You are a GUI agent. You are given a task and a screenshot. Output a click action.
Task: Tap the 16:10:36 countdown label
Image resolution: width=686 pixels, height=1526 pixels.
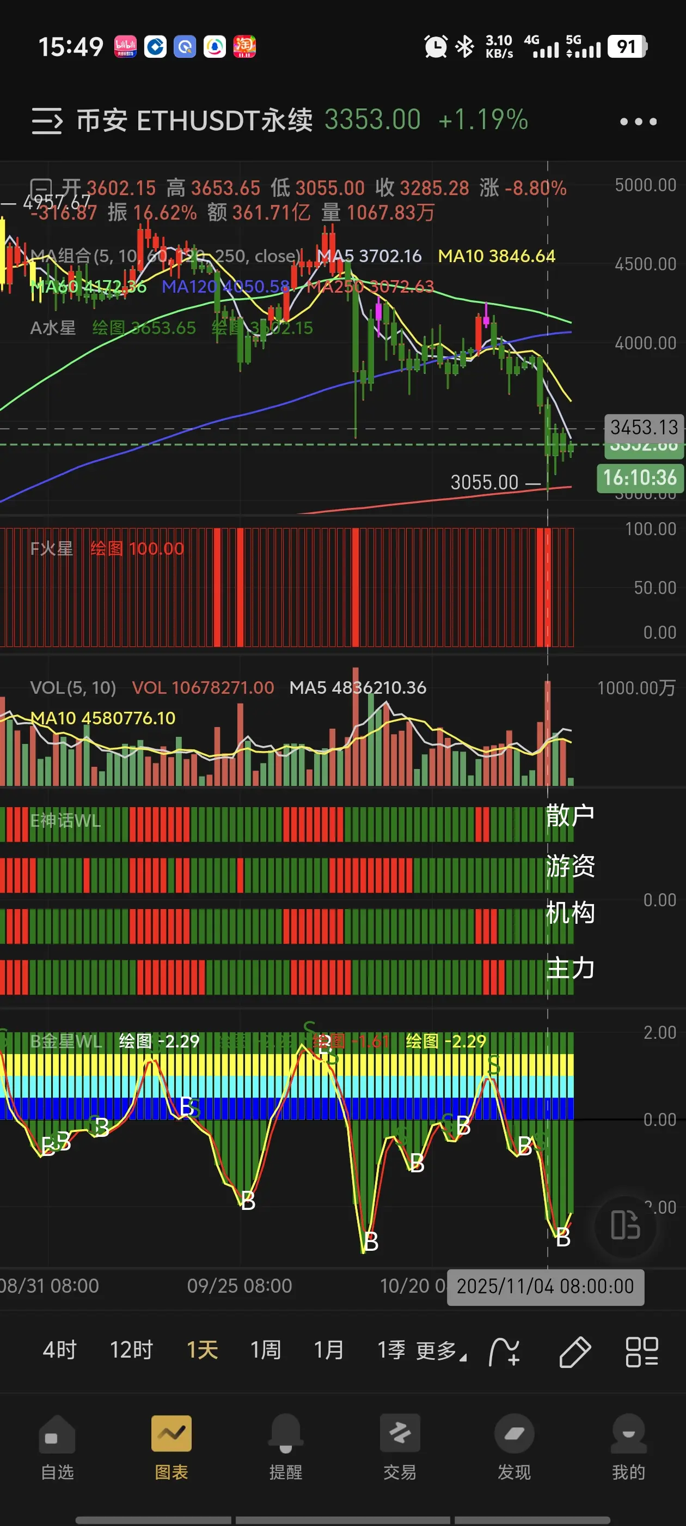click(640, 477)
